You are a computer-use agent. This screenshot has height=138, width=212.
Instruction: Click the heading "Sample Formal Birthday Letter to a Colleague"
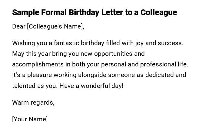[94, 12]
